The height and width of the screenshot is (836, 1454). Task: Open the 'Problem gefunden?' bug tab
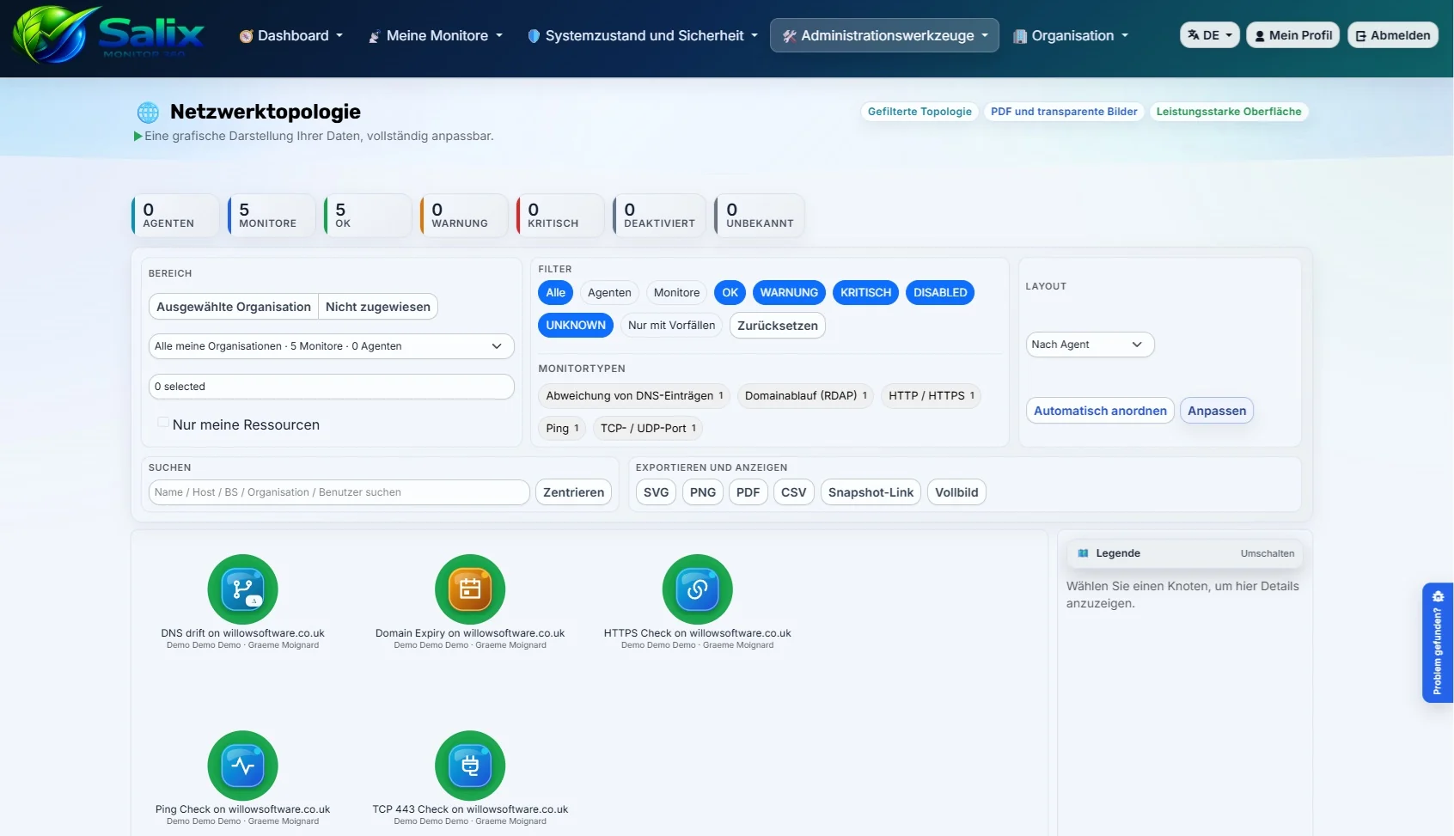point(1437,643)
